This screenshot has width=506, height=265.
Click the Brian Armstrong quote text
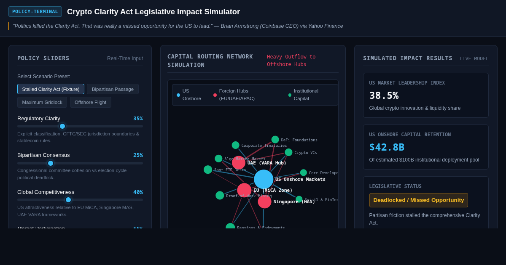(x=178, y=26)
